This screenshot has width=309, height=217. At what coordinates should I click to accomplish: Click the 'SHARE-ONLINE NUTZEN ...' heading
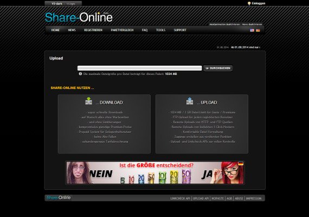[72, 88]
